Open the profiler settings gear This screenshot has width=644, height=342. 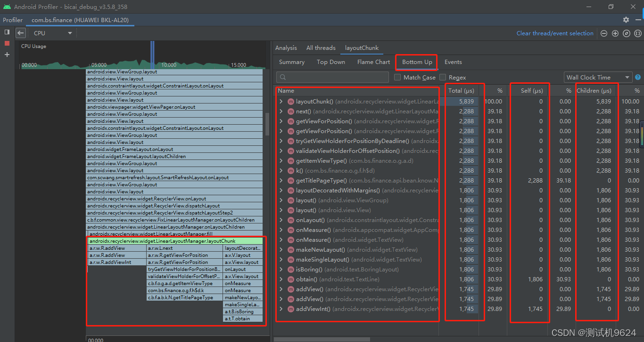(626, 20)
